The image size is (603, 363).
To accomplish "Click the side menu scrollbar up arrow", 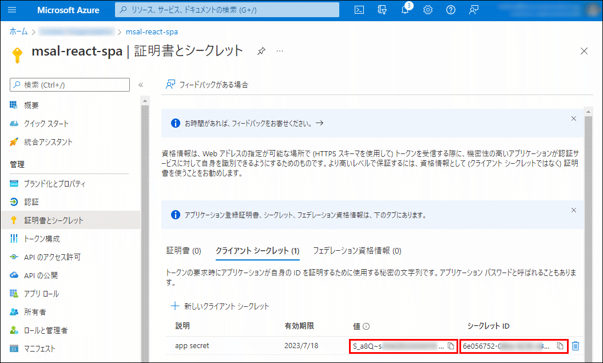I will coord(145,101).
